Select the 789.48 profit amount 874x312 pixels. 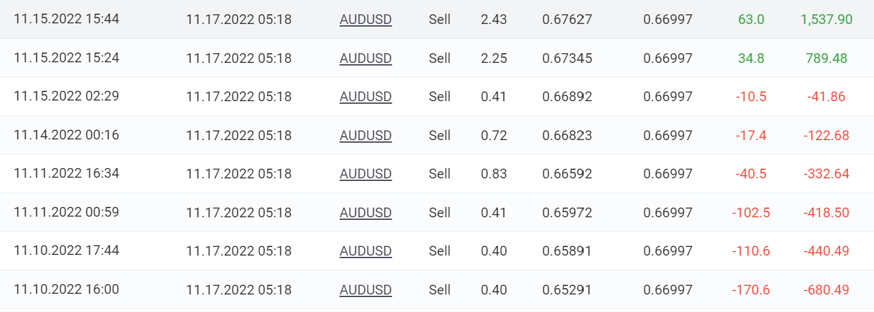point(827,58)
